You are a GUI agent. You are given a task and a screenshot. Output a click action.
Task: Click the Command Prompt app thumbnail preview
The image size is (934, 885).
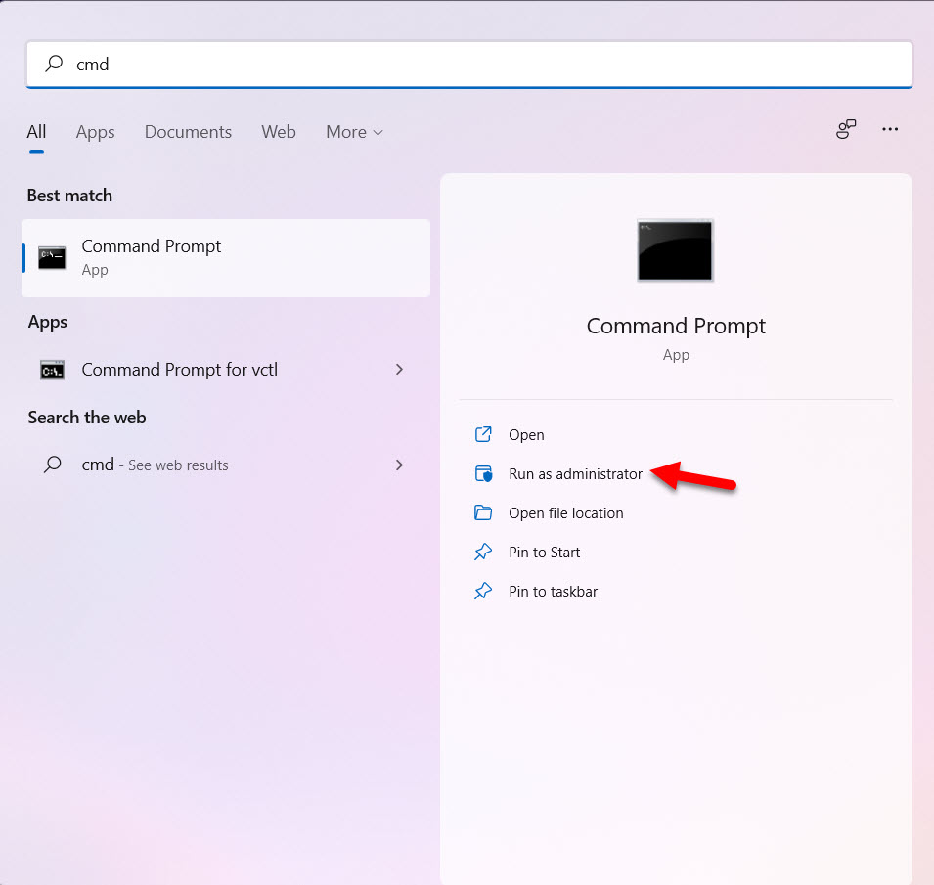tap(675, 250)
